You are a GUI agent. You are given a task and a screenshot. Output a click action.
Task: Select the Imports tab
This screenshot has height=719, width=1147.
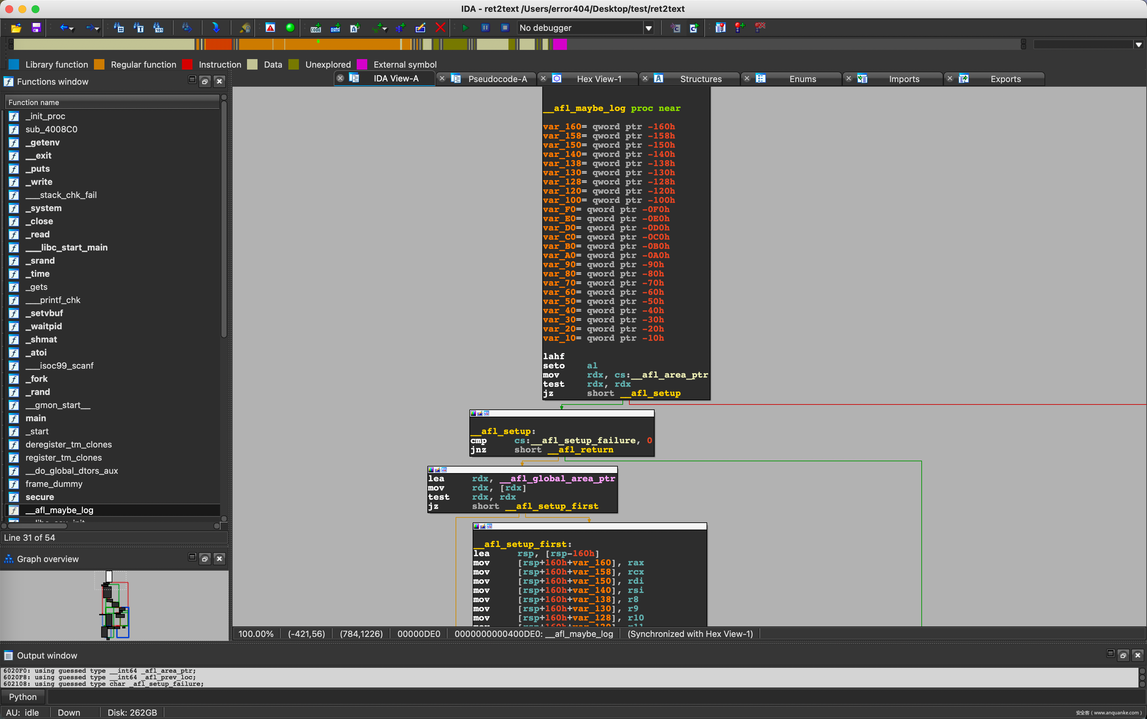click(903, 79)
